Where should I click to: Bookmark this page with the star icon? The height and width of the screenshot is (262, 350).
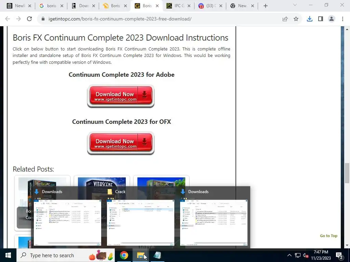pyautogui.click(x=296, y=19)
